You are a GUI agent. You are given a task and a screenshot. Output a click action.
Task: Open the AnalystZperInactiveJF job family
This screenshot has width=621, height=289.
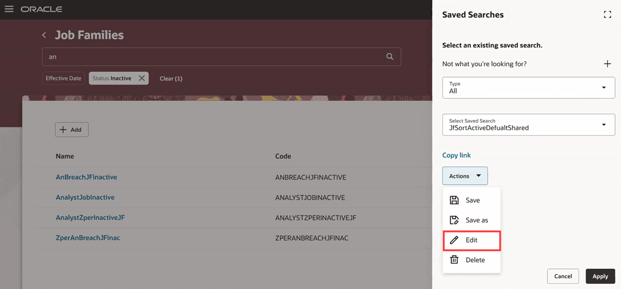(x=90, y=217)
